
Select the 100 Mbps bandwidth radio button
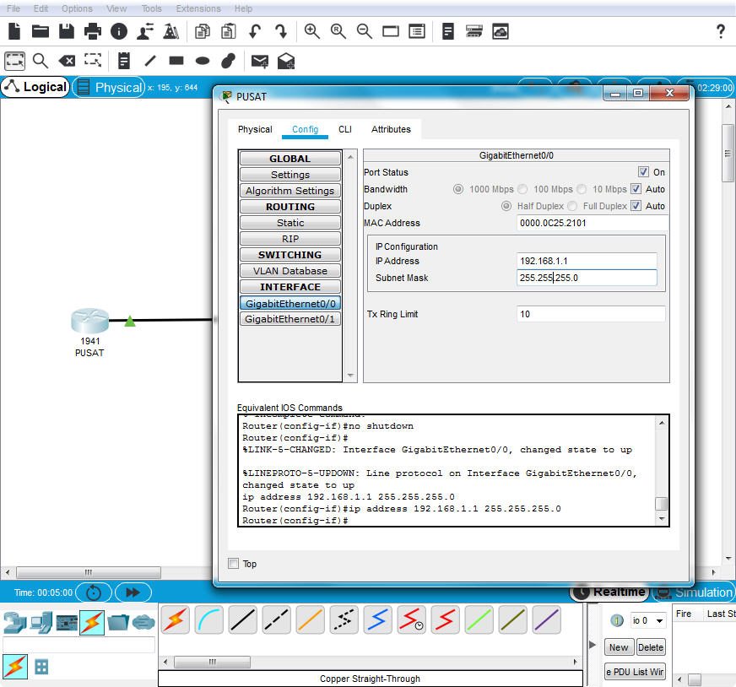click(x=522, y=189)
